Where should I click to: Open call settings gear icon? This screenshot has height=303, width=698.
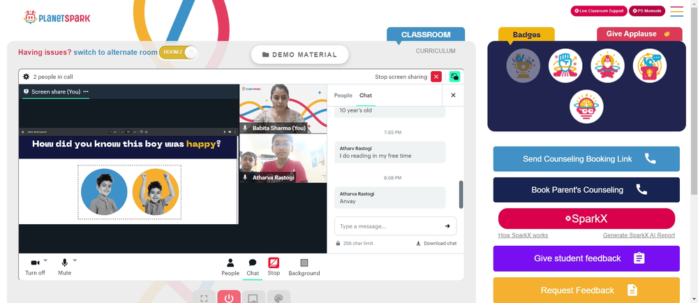pos(27,77)
